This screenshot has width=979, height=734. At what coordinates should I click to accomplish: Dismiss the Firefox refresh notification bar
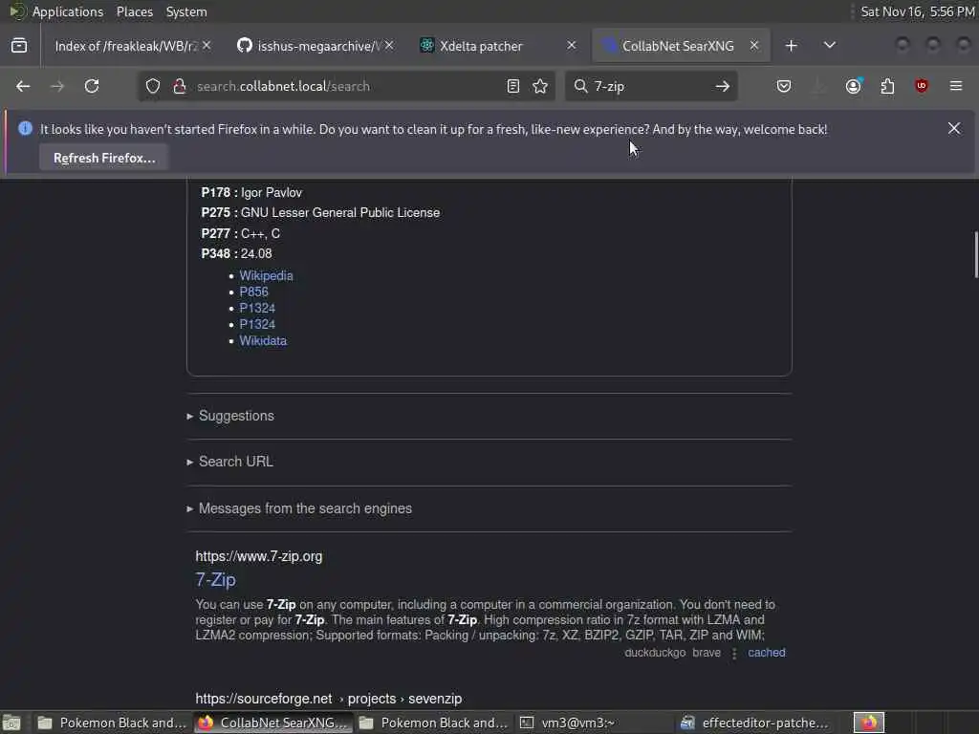tap(953, 129)
